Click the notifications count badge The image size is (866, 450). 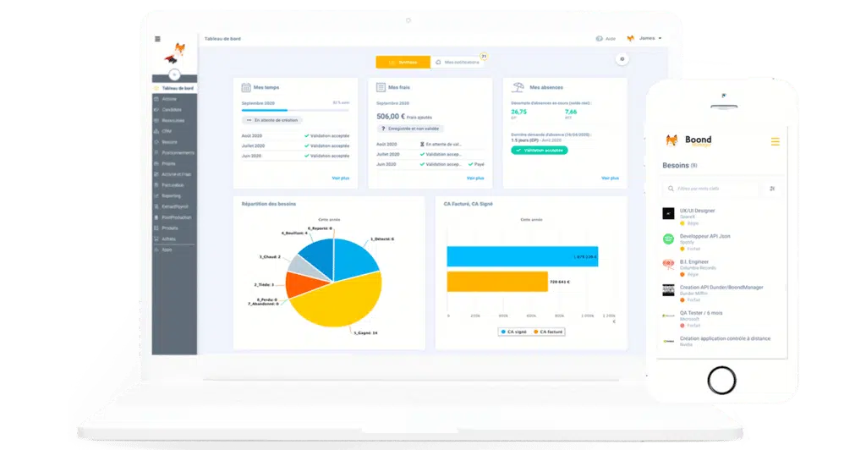484,57
